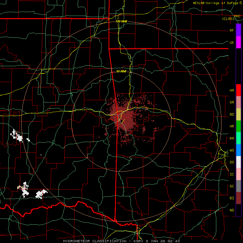
Task: Click the yellow BD legend swatch
Action: pyautogui.click(x=238, y=114)
